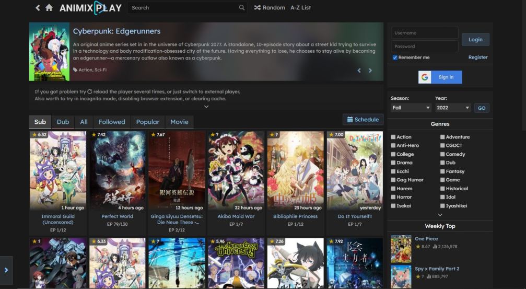Switch to the Movie tab

[180, 122]
